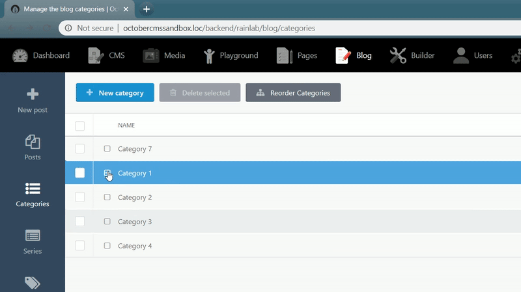Select the Dashboard menu label
Viewport: 521px width, 292px height.
(51, 55)
